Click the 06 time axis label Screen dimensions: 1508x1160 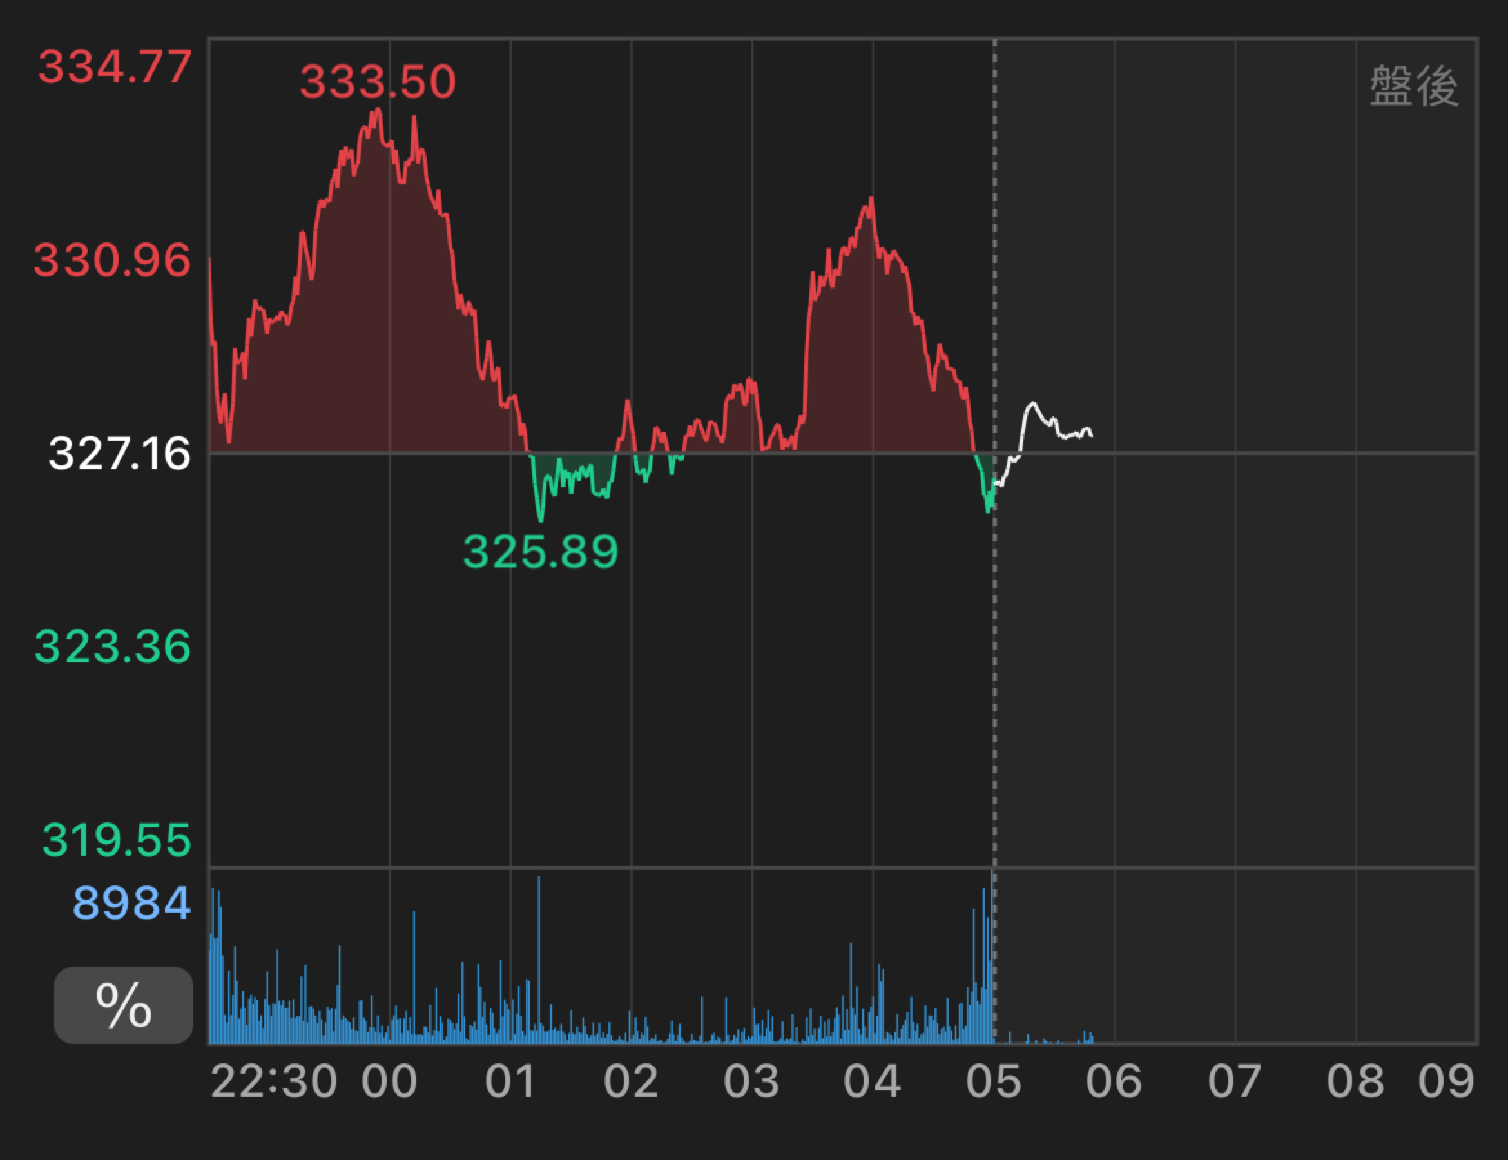pyautogui.click(x=1114, y=1081)
